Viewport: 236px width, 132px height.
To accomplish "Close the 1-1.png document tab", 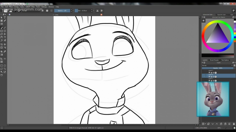I will tap(101, 15).
